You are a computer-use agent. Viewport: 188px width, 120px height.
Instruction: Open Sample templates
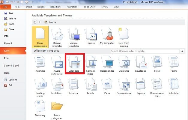coord(74,37)
